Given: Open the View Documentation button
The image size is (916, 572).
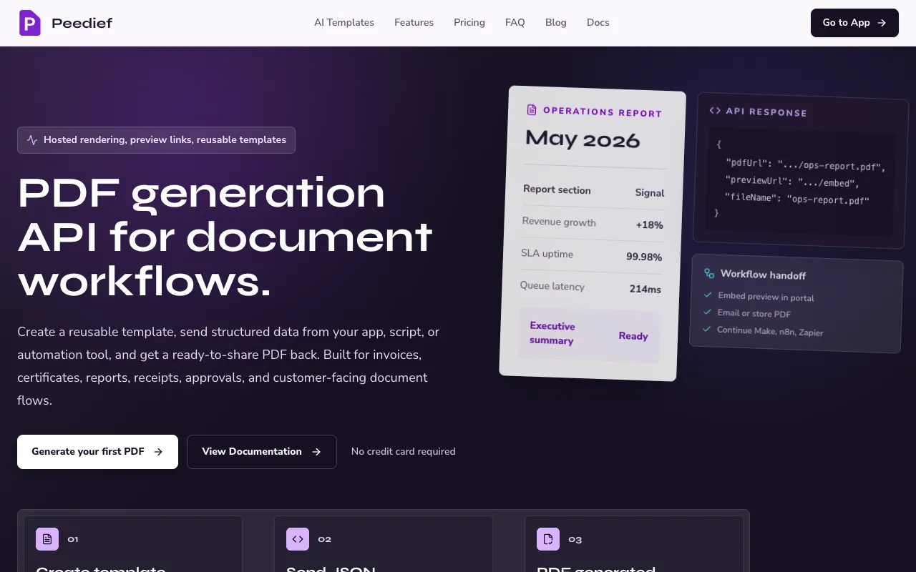Looking at the screenshot, I should click(x=262, y=452).
